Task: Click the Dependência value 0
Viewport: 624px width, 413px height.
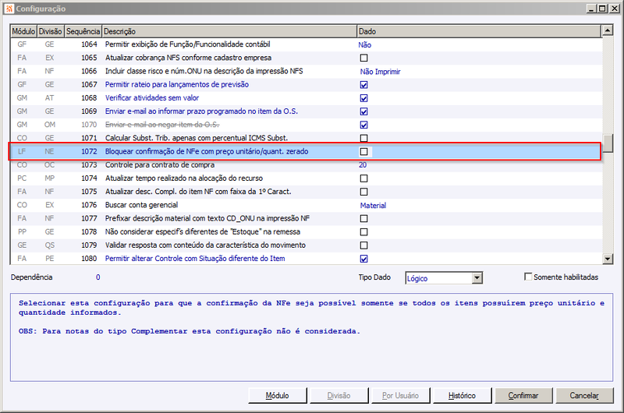Action: point(98,277)
